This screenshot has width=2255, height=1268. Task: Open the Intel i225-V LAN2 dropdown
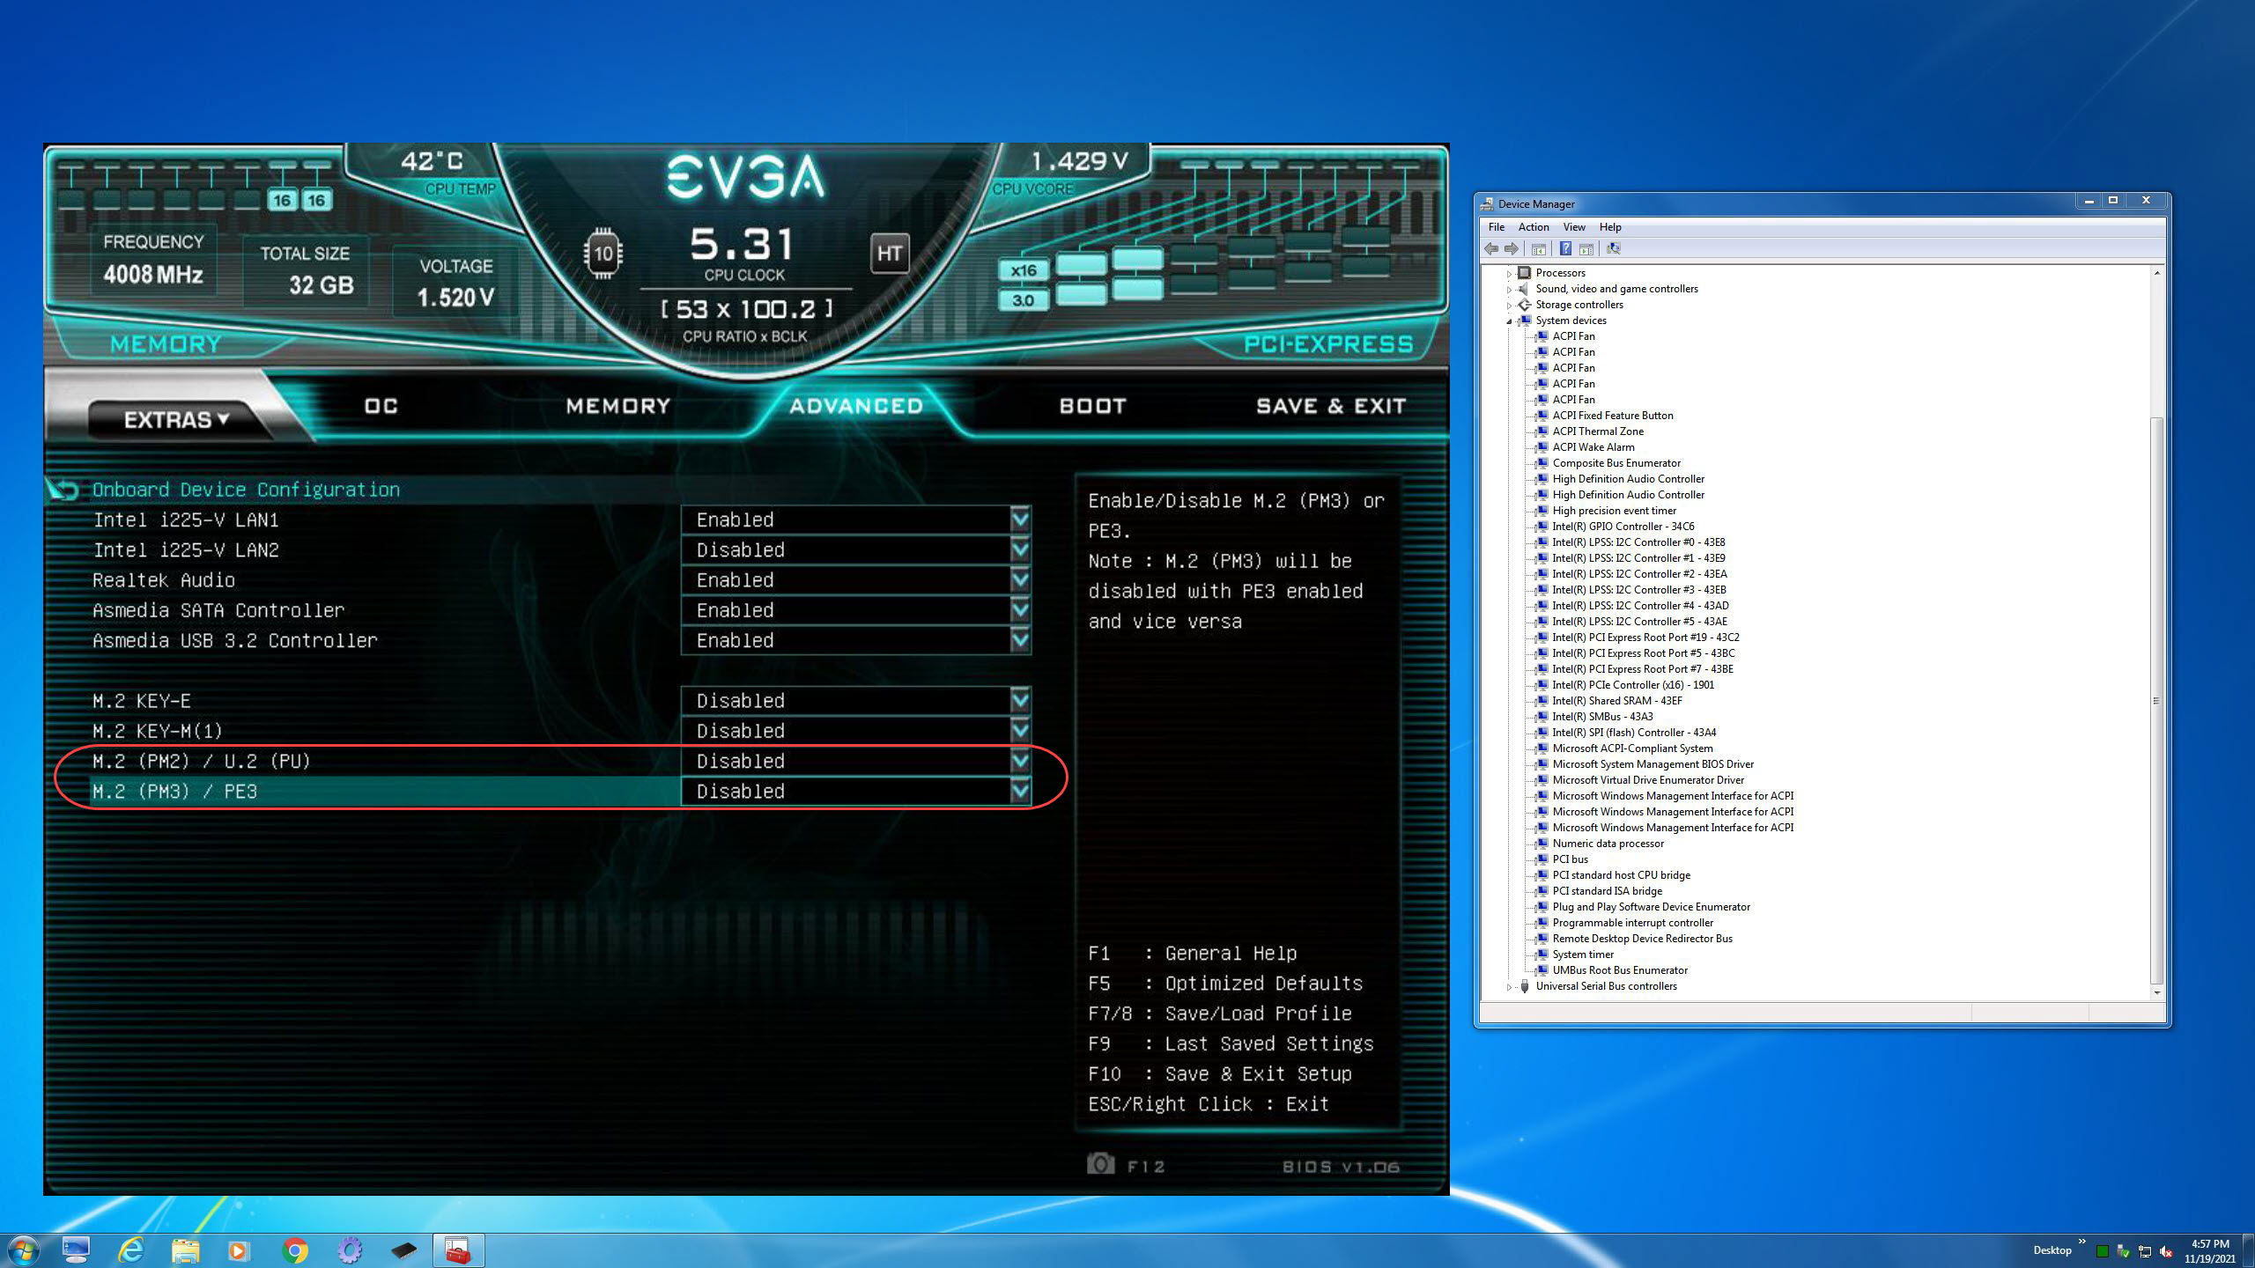(x=1020, y=550)
